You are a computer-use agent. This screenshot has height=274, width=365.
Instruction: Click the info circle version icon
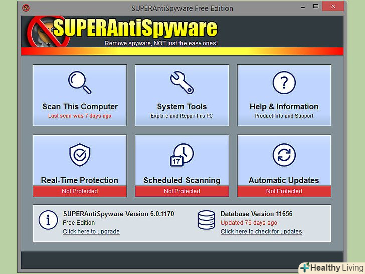pos(48,219)
